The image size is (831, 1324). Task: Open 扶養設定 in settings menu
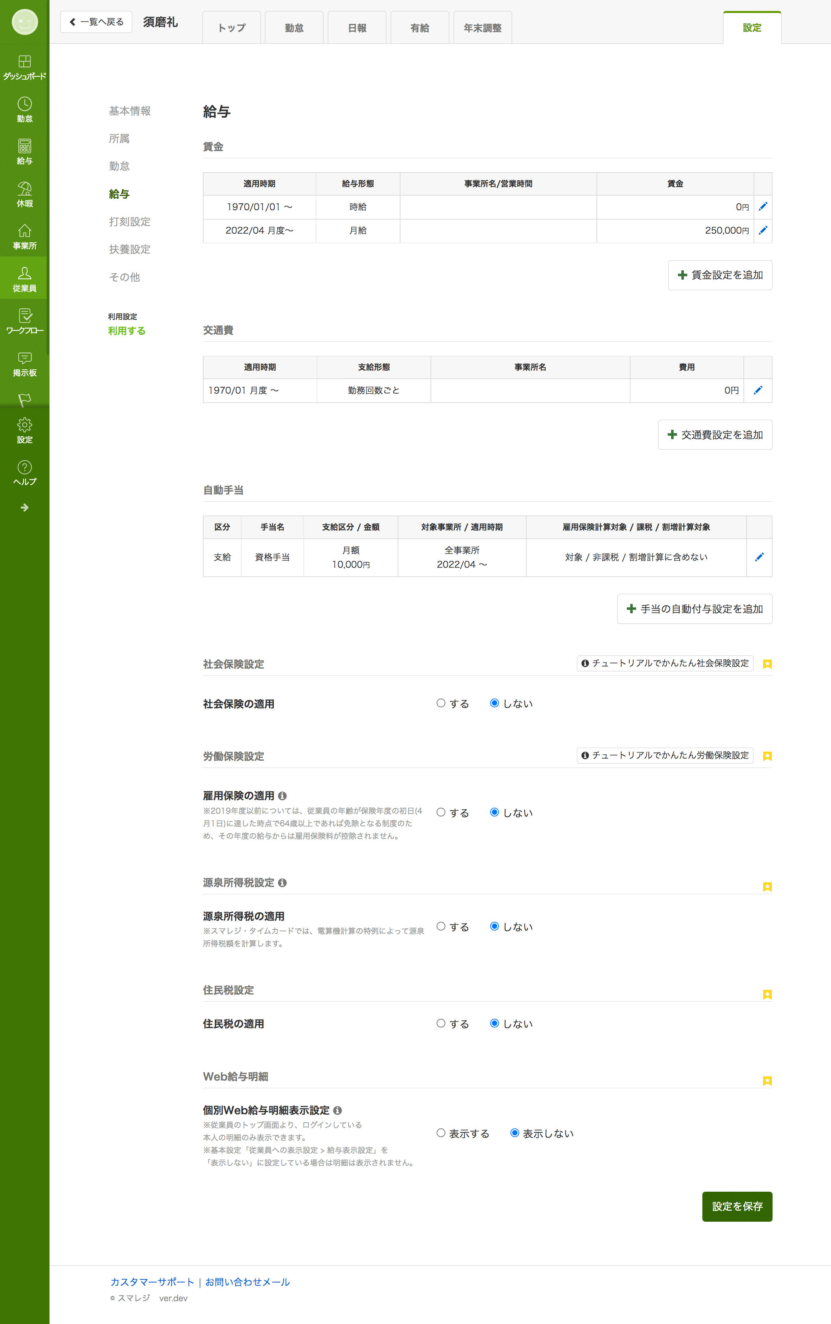tap(130, 249)
